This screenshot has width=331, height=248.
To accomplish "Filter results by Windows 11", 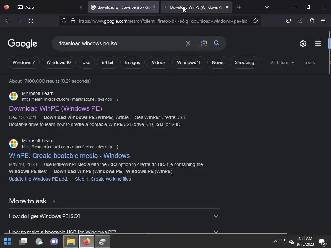I will [x=189, y=62].
